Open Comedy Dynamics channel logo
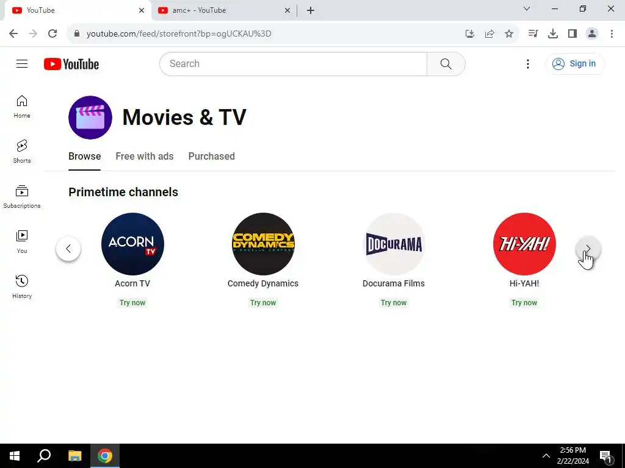 pyautogui.click(x=263, y=244)
